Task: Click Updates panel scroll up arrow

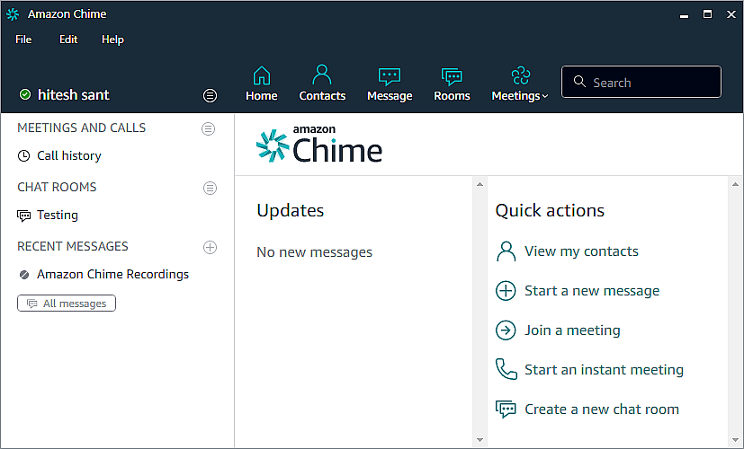Action: (480, 184)
